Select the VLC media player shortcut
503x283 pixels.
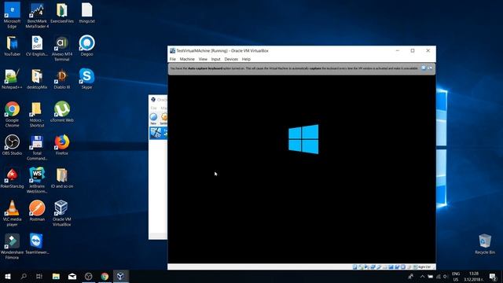click(x=13, y=214)
